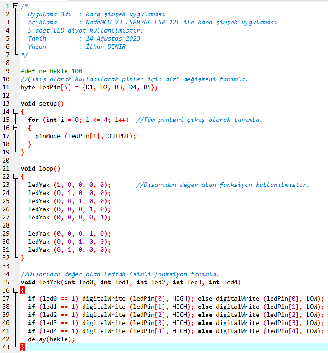Click the highlighted opening brace on line 36

coord(23,290)
